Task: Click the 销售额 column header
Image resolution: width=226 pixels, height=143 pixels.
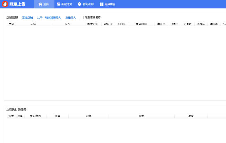Action: [214, 24]
